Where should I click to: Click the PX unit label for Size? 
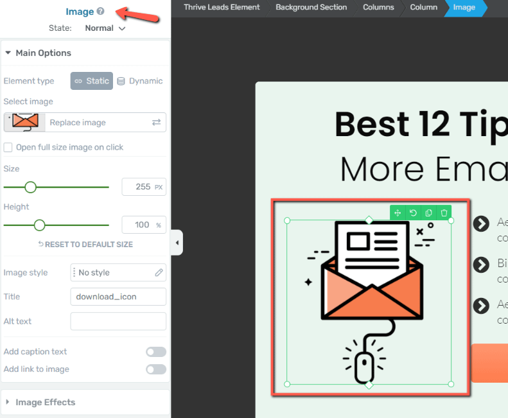click(x=159, y=187)
